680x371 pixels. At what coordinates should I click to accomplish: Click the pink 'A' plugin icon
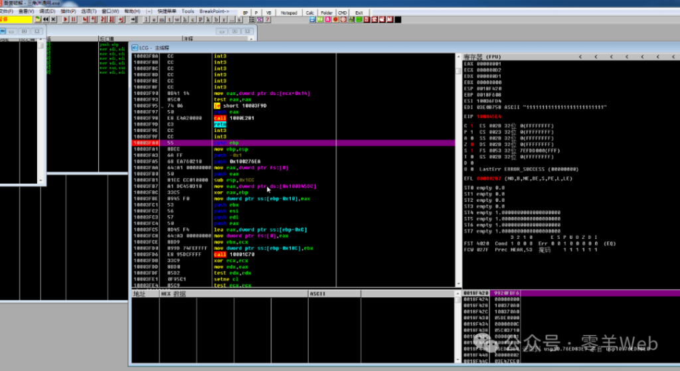328,19
